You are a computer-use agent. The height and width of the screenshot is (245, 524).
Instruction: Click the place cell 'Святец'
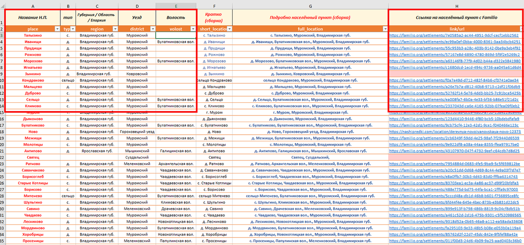33,157
